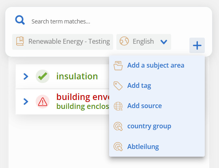Click the book icon beside Renewable Energy
The height and width of the screenshot is (168, 219).
20,41
